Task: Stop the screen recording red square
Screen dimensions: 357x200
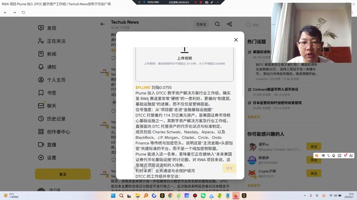Action: coord(201,2)
